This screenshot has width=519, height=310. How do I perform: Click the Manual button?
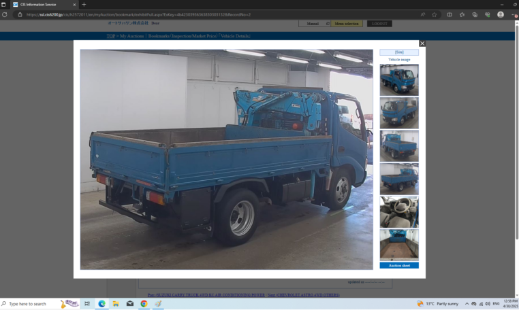(314, 24)
